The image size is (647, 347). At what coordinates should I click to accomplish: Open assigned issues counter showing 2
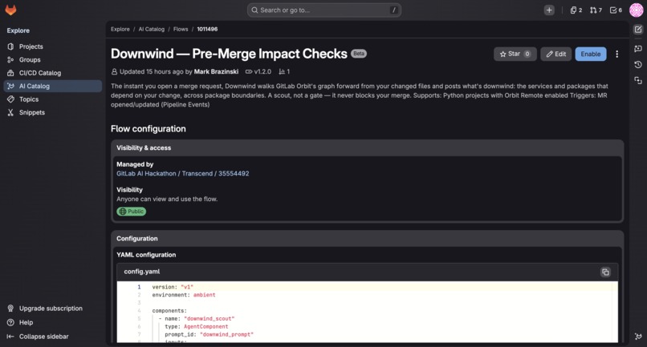pyautogui.click(x=576, y=10)
